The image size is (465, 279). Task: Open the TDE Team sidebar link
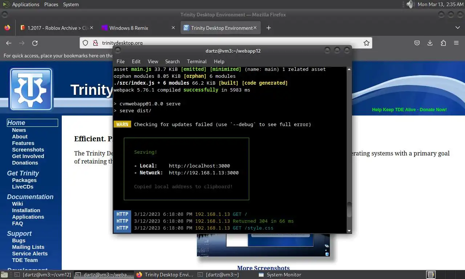point(25,260)
